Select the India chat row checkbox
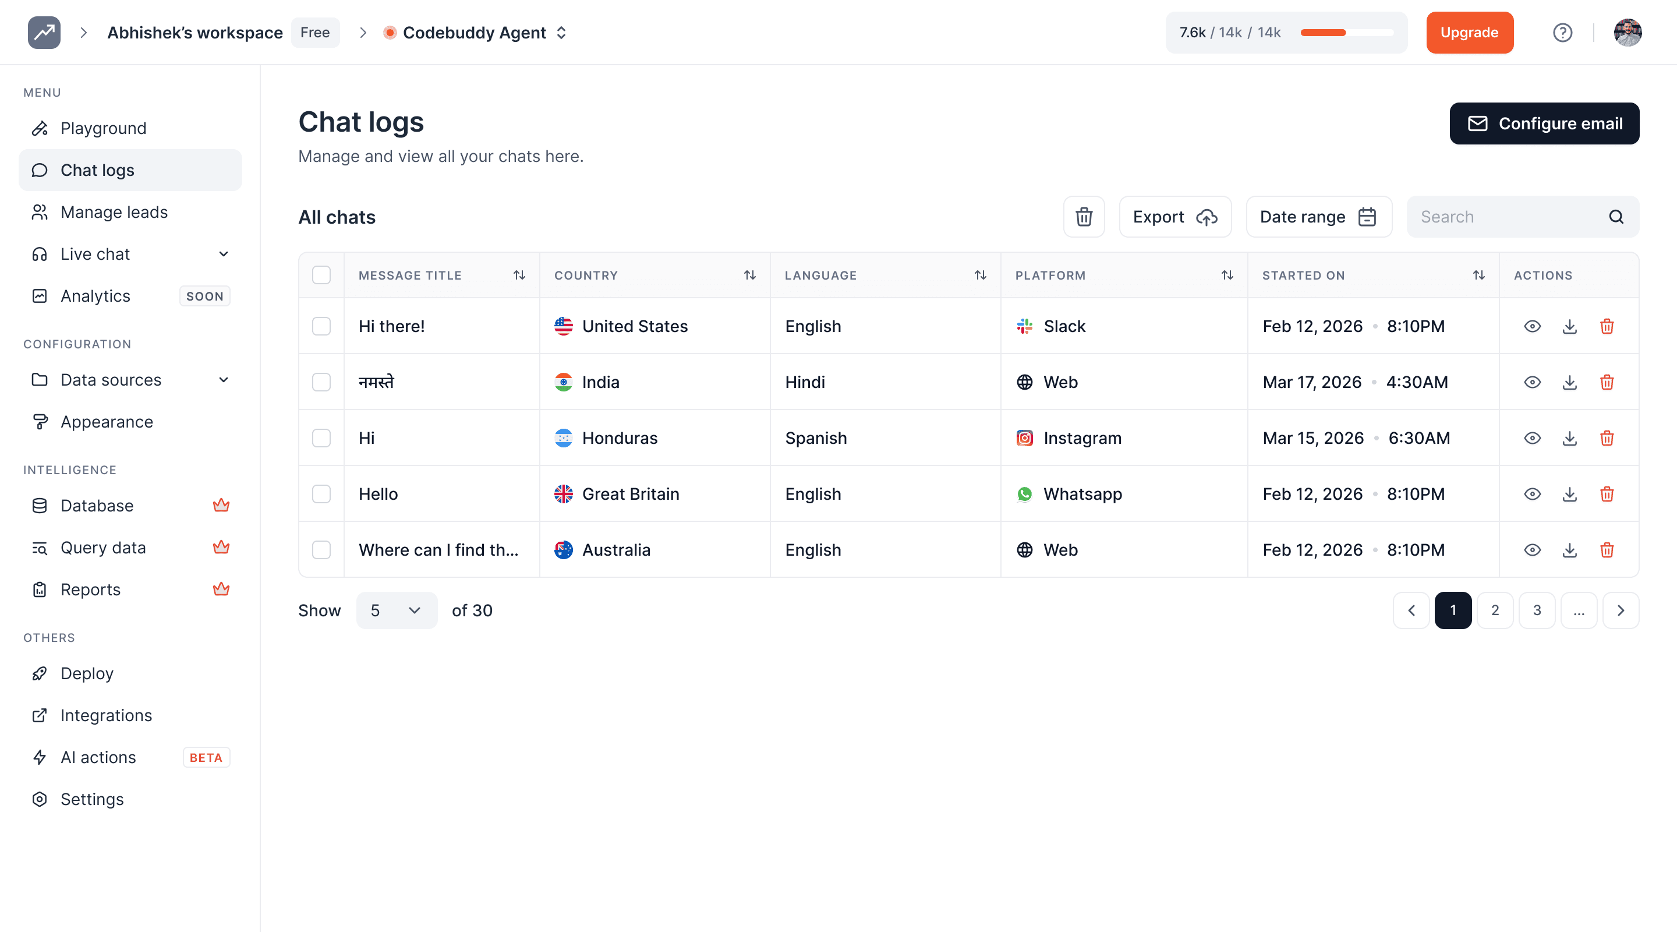The width and height of the screenshot is (1677, 932). (321, 382)
